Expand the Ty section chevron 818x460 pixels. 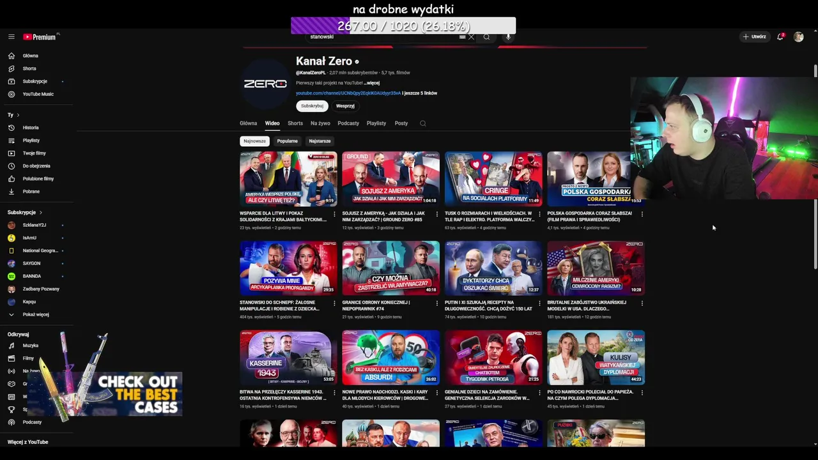tap(18, 115)
